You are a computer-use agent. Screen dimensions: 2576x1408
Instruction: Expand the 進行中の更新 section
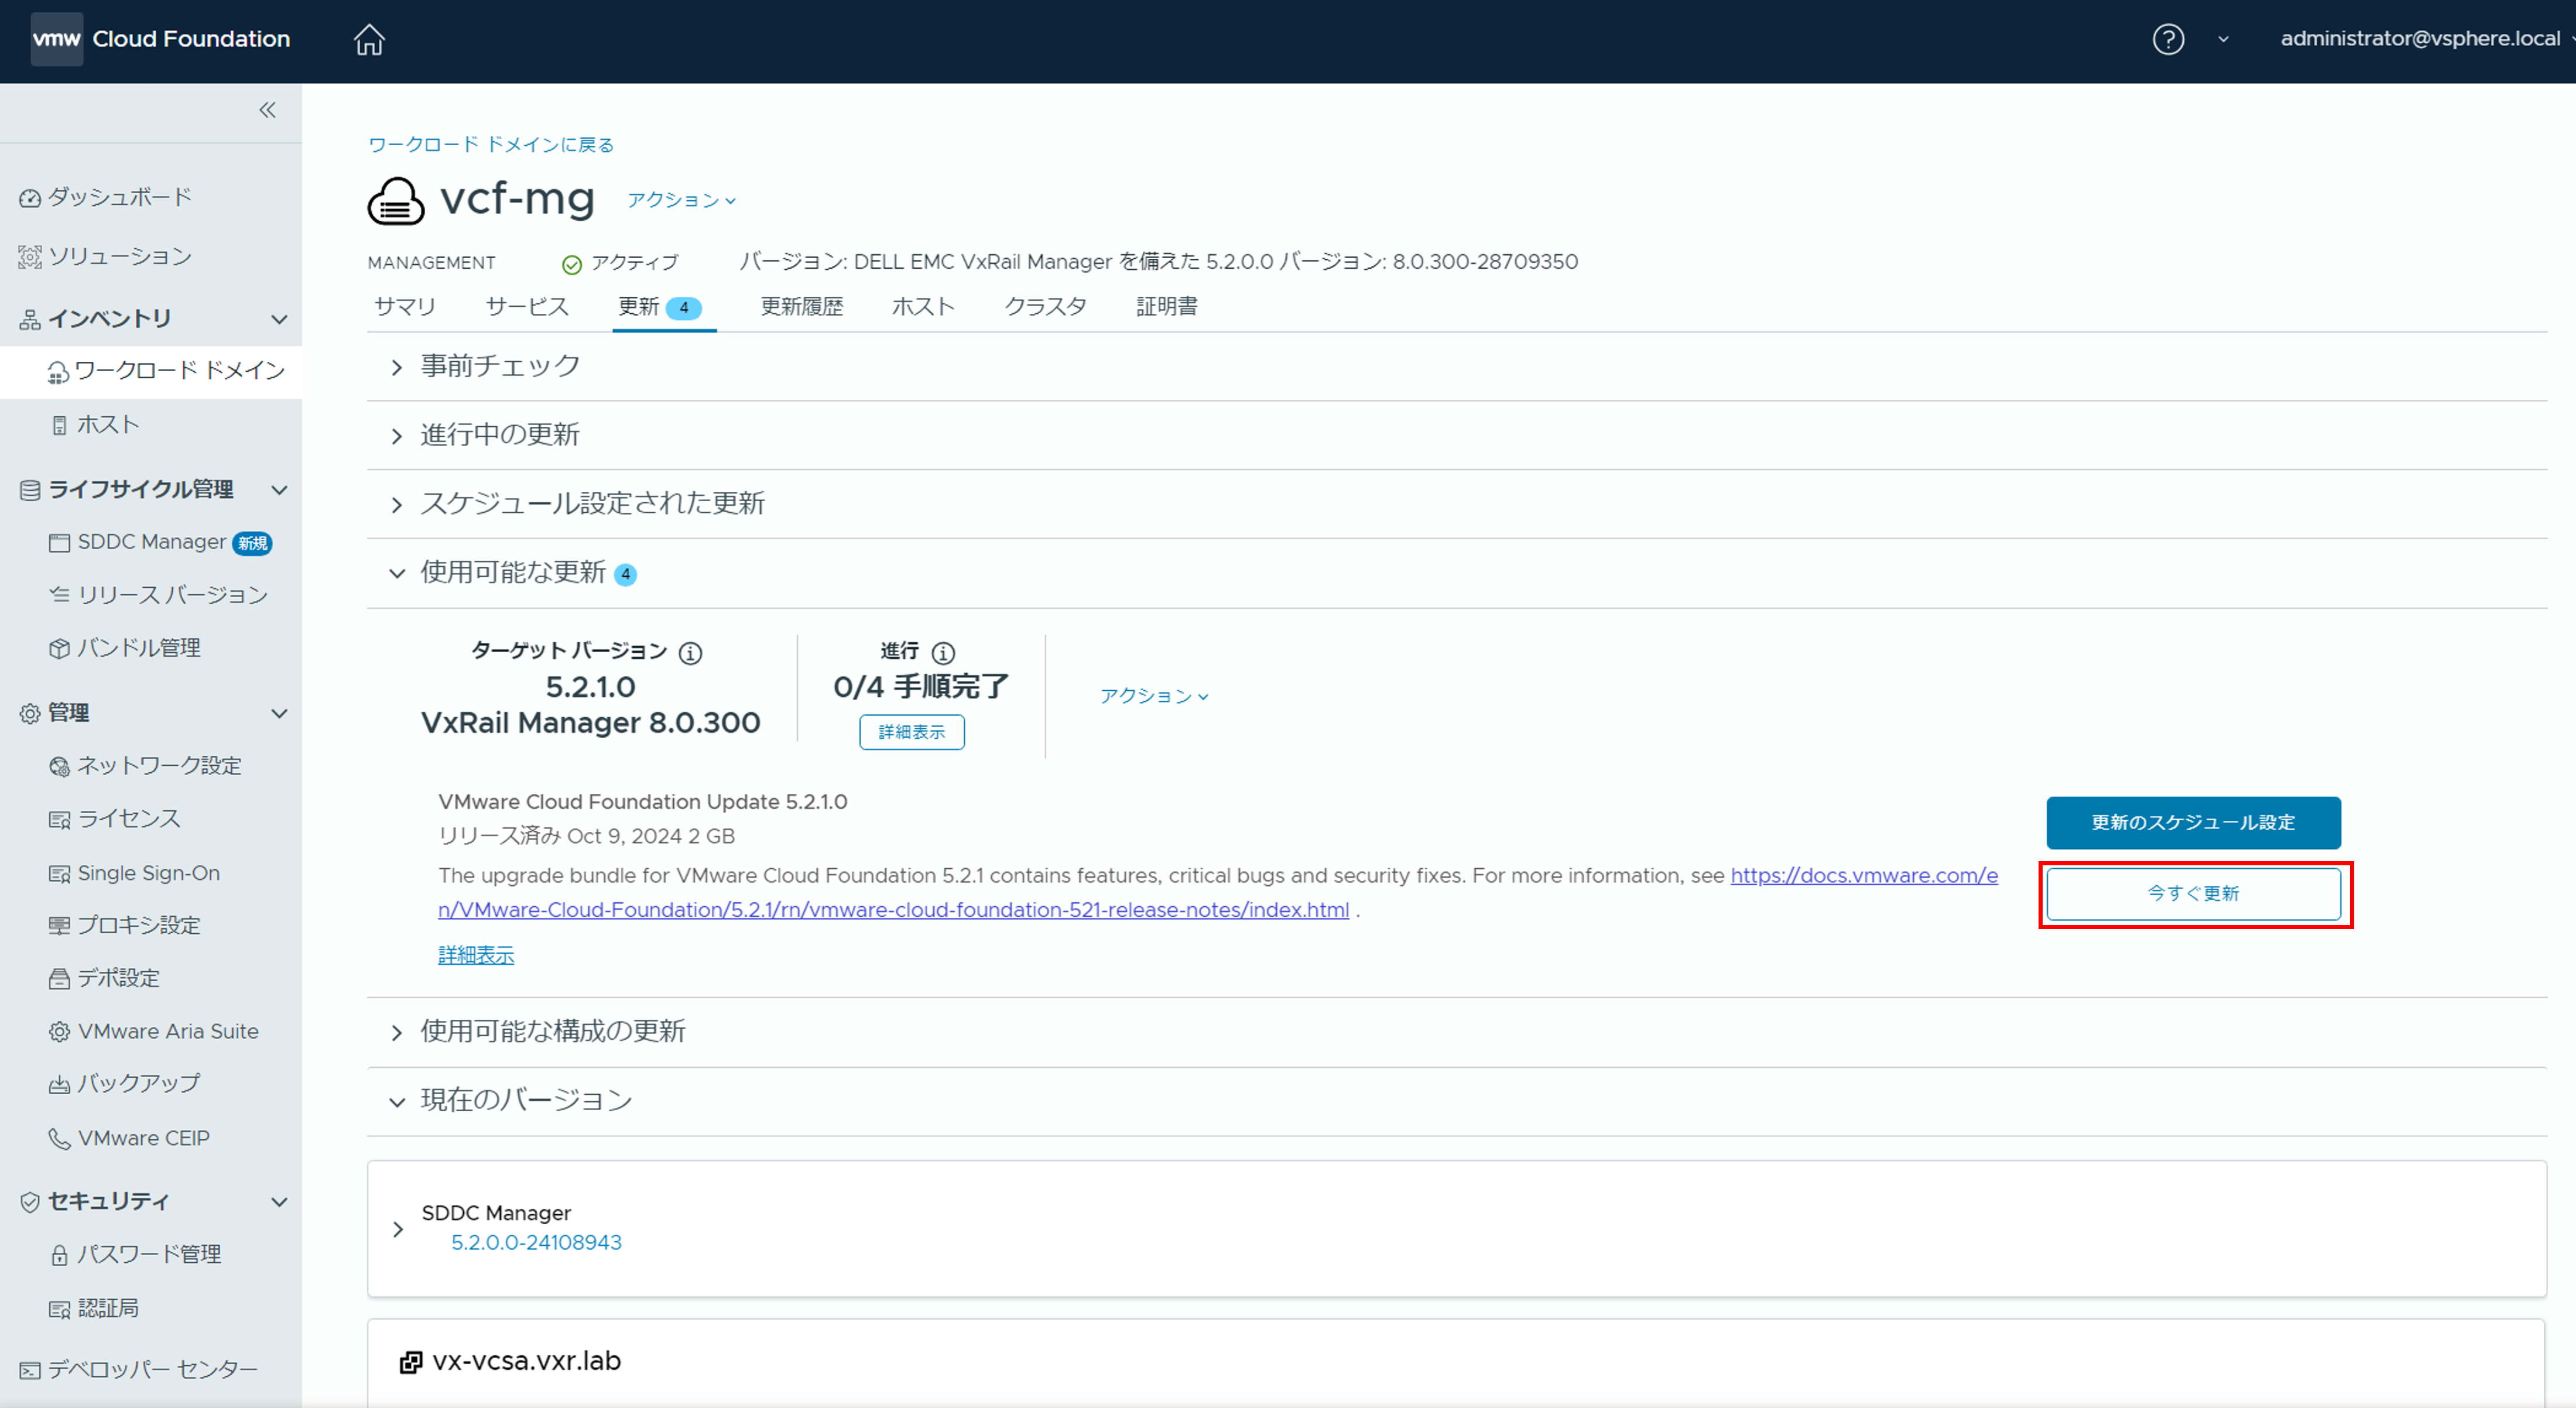pyautogui.click(x=396, y=436)
